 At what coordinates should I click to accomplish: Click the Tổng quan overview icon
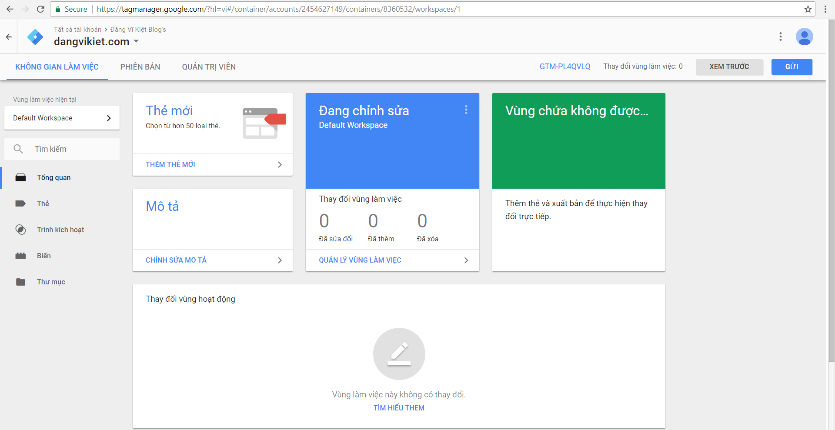coord(20,177)
